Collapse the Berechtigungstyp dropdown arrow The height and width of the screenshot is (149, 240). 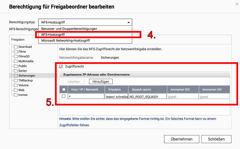(x=128, y=22)
